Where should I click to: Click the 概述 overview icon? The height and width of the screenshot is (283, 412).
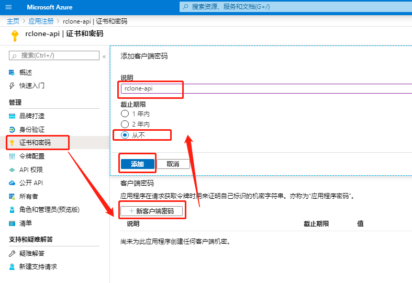(12, 73)
